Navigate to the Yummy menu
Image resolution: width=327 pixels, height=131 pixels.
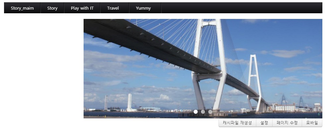143,8
